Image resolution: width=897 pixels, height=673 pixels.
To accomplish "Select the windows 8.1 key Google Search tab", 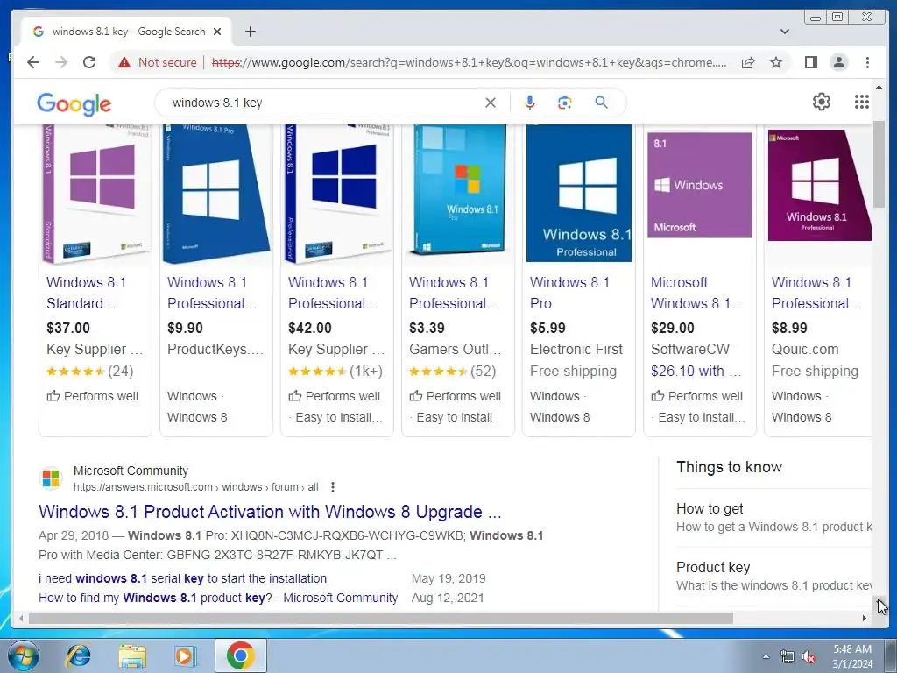I will 126,32.
